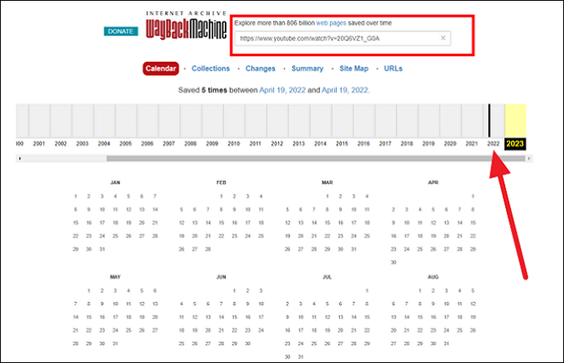Screen dimensions: 564x363
Task: Open the Collections tab
Action: pos(210,69)
